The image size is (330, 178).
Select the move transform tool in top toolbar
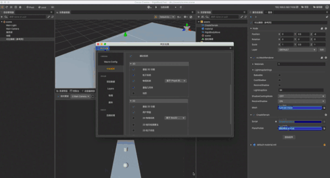[x=2, y=7]
